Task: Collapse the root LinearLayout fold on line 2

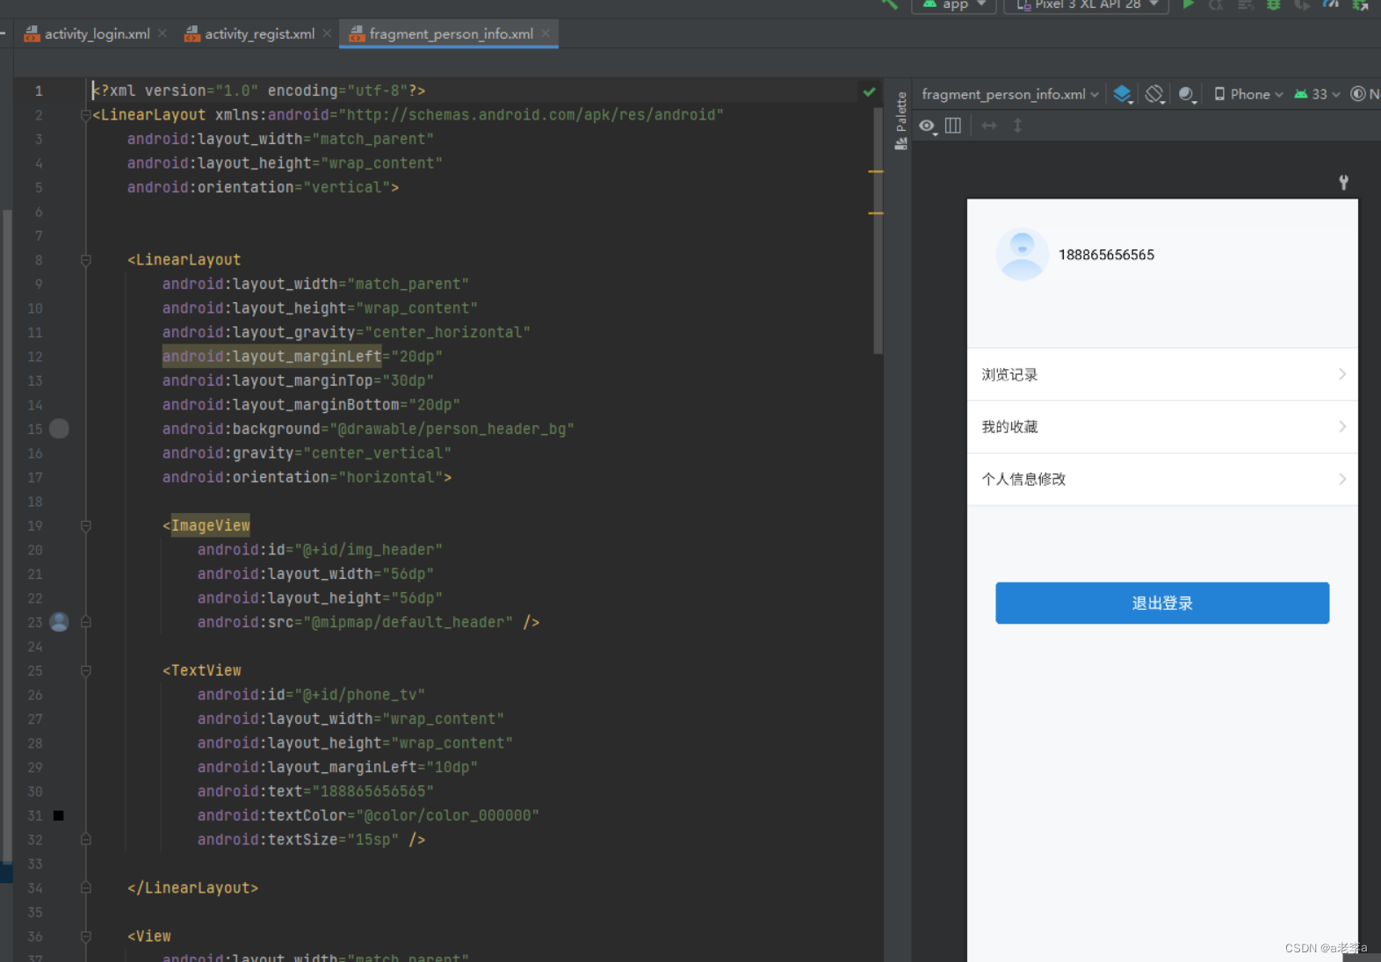Action: (x=86, y=115)
